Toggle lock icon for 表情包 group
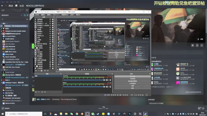207x116 pixels. [53, 48]
